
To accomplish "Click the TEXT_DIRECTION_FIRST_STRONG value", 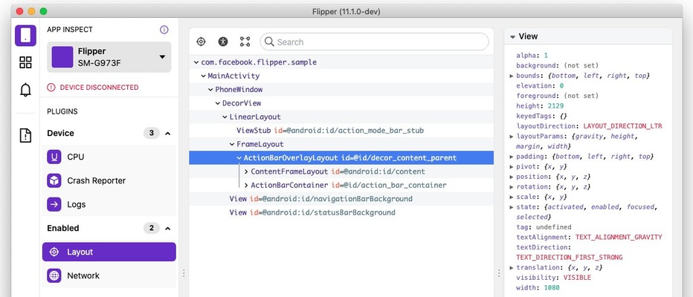I will 570,258.
